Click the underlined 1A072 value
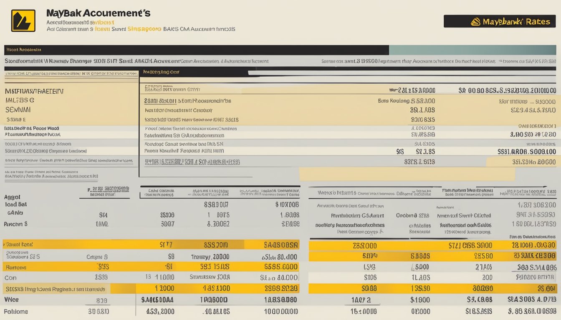 tap(361, 300)
